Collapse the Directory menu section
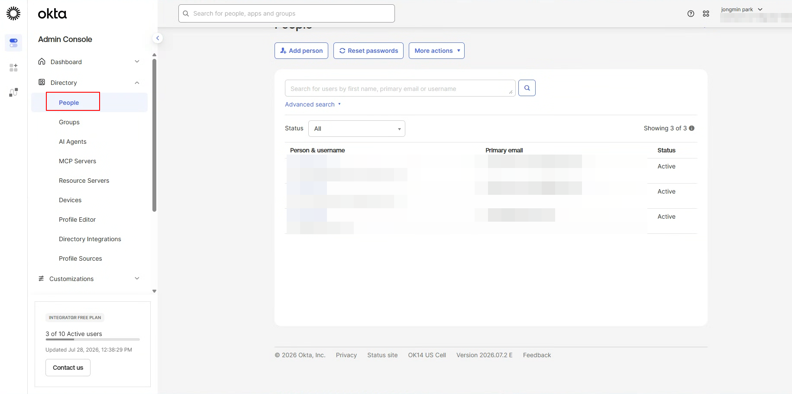Screen dimensions: 792x394 point(89,82)
